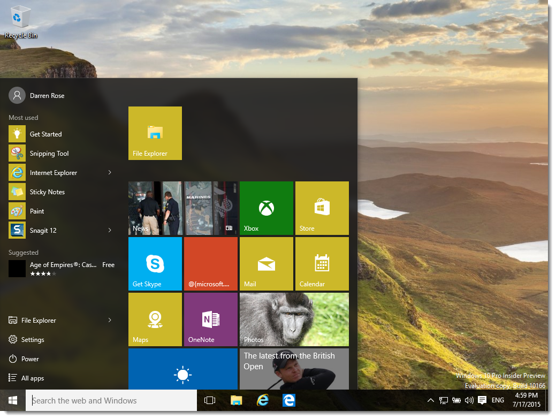Open the Mail tile

pyautogui.click(x=266, y=263)
